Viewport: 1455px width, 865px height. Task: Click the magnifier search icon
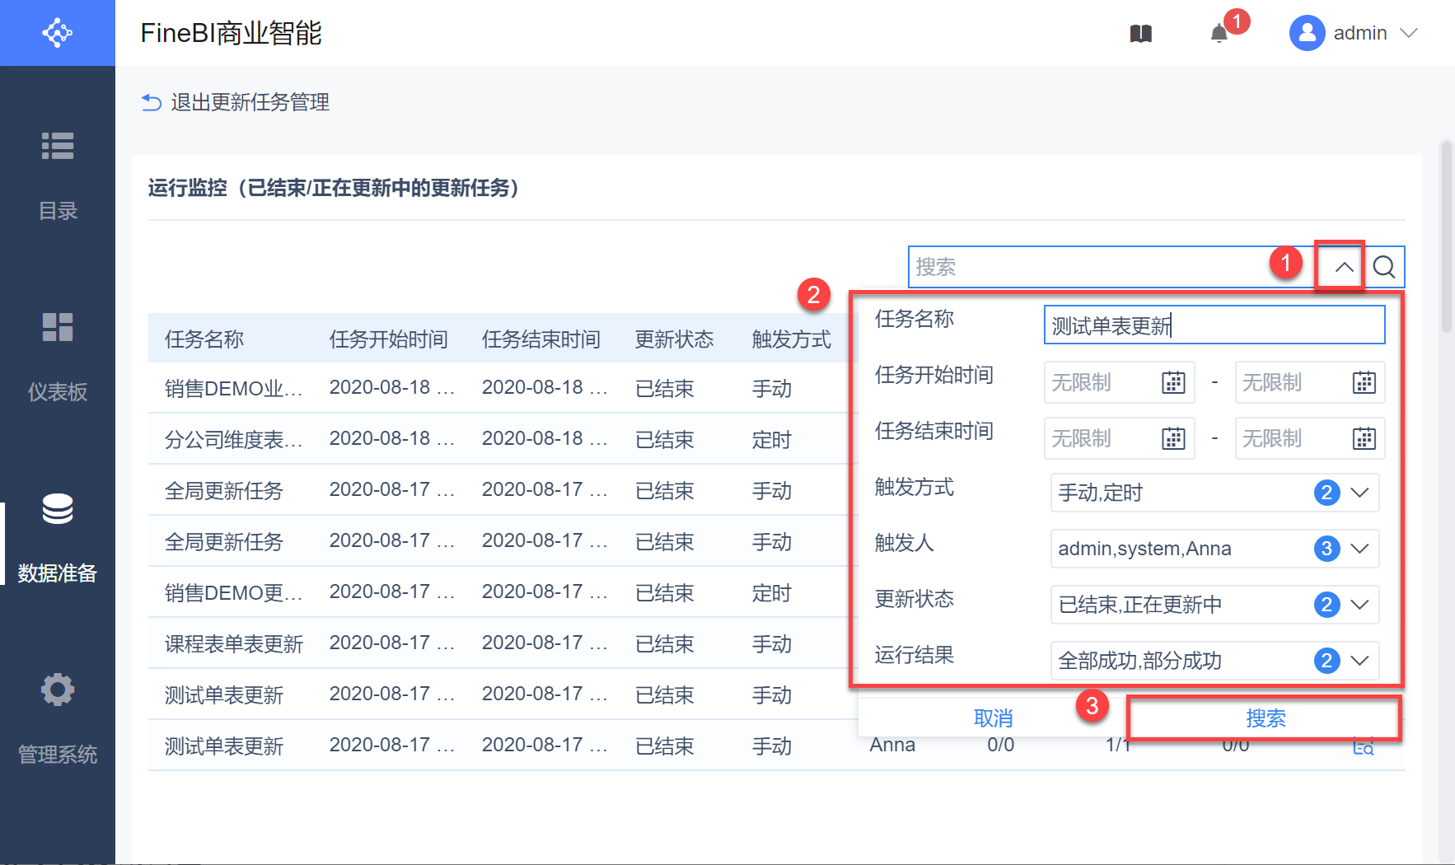[1384, 267]
